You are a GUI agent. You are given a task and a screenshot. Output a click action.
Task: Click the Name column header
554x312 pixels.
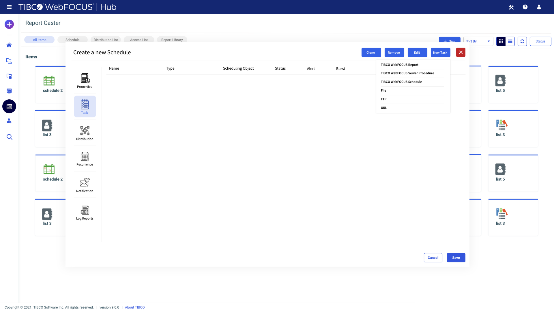click(x=114, y=68)
